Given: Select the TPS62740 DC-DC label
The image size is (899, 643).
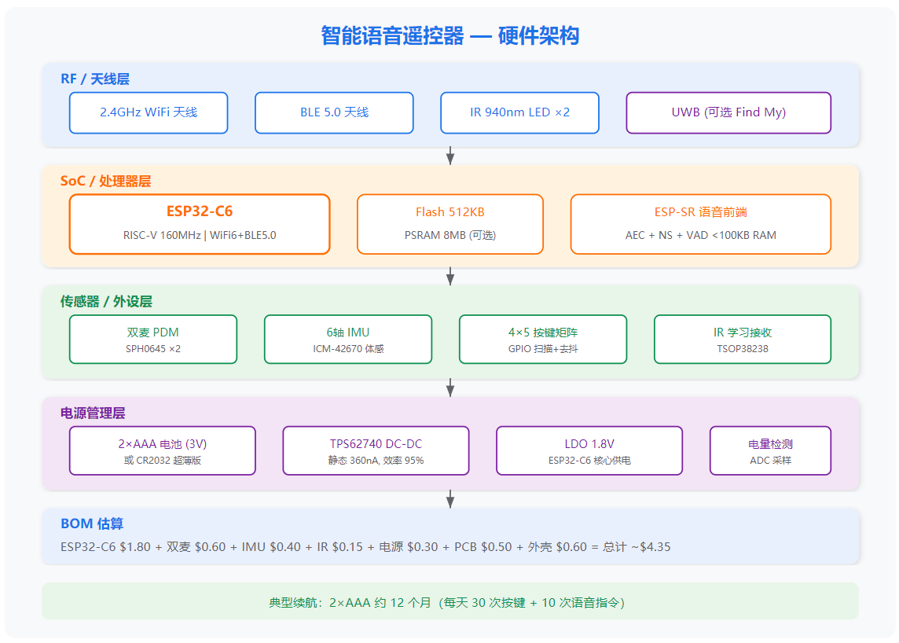Looking at the screenshot, I should 376,444.
